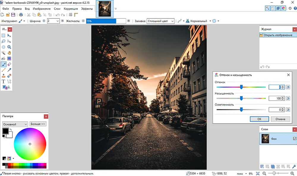Viewport: 297px width, 176px height.
Task: Select the Clone Stamp tool
Action: click(x=3, y=76)
